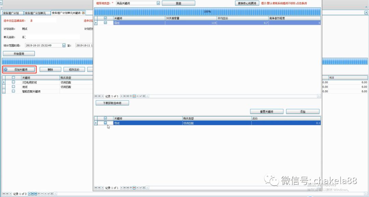
Task: First record icon in main 1 of 3 navigator
Action: (x=4, y=194)
